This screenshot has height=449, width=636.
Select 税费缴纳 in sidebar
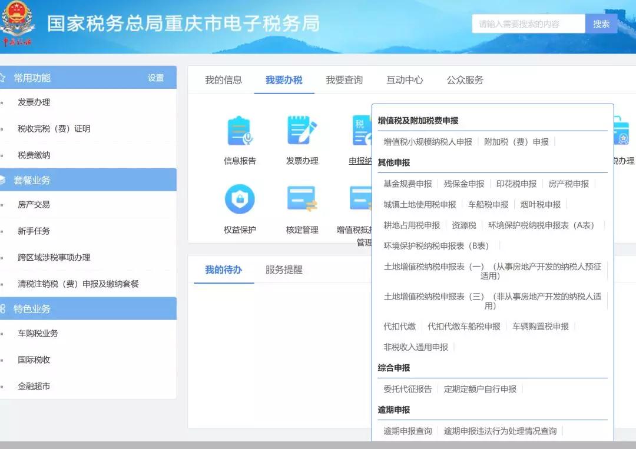tap(34, 155)
